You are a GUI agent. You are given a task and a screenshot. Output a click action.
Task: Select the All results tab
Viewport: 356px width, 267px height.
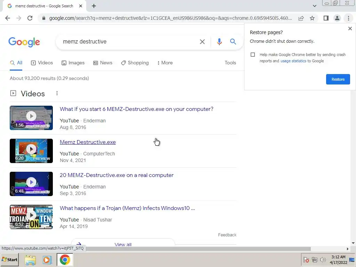16,63
